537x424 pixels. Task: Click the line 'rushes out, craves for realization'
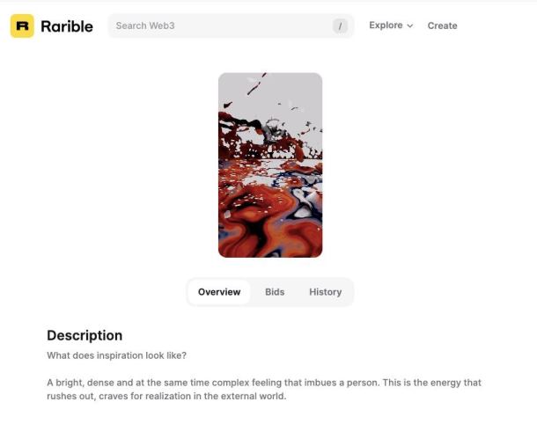click(x=166, y=396)
